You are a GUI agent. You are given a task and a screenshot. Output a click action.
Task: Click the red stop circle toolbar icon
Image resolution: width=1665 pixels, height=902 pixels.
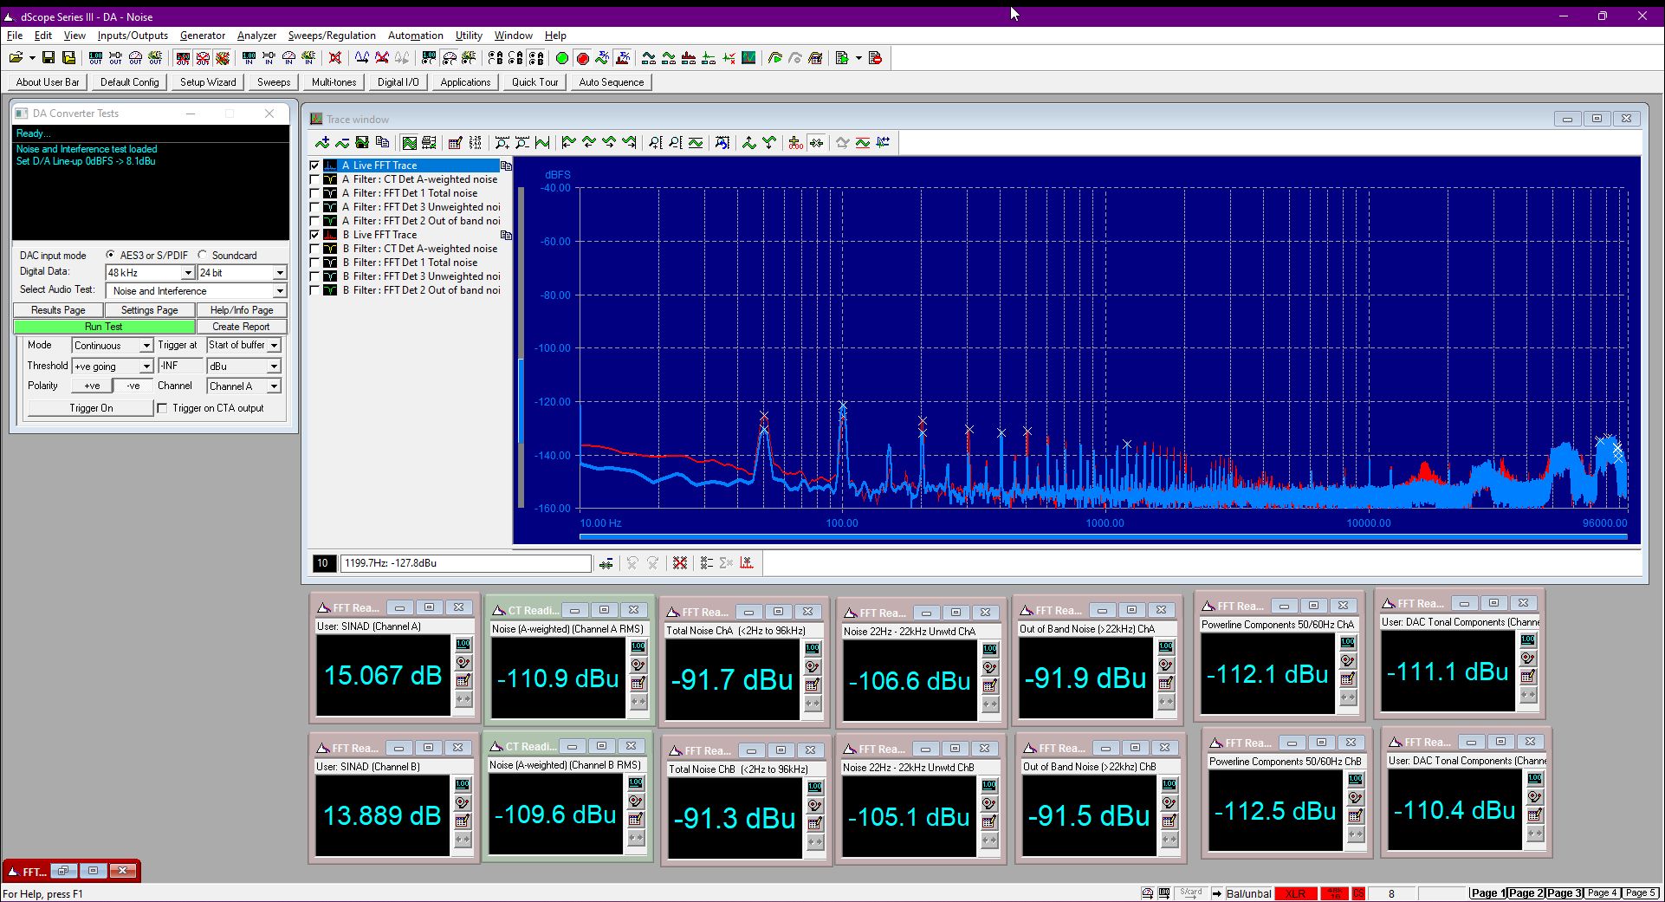pos(582,58)
